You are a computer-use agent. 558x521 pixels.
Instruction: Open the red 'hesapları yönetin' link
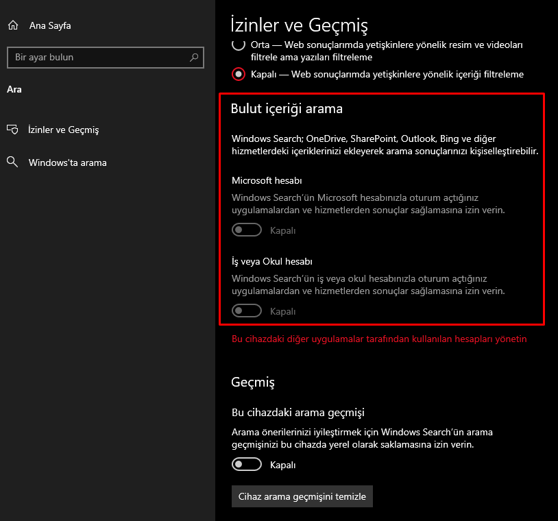click(x=379, y=339)
